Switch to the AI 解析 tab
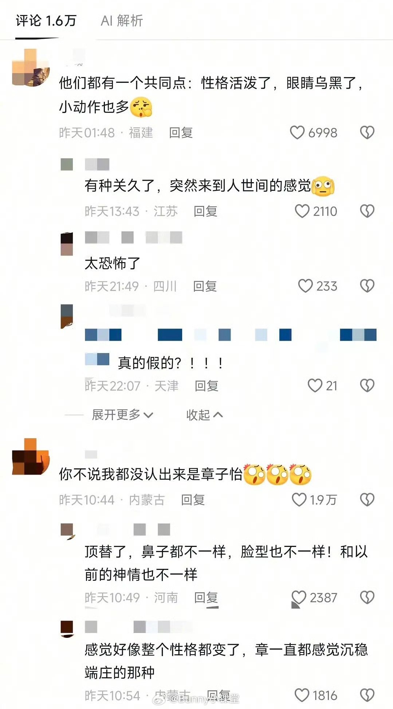The width and height of the screenshot is (393, 709). [122, 21]
